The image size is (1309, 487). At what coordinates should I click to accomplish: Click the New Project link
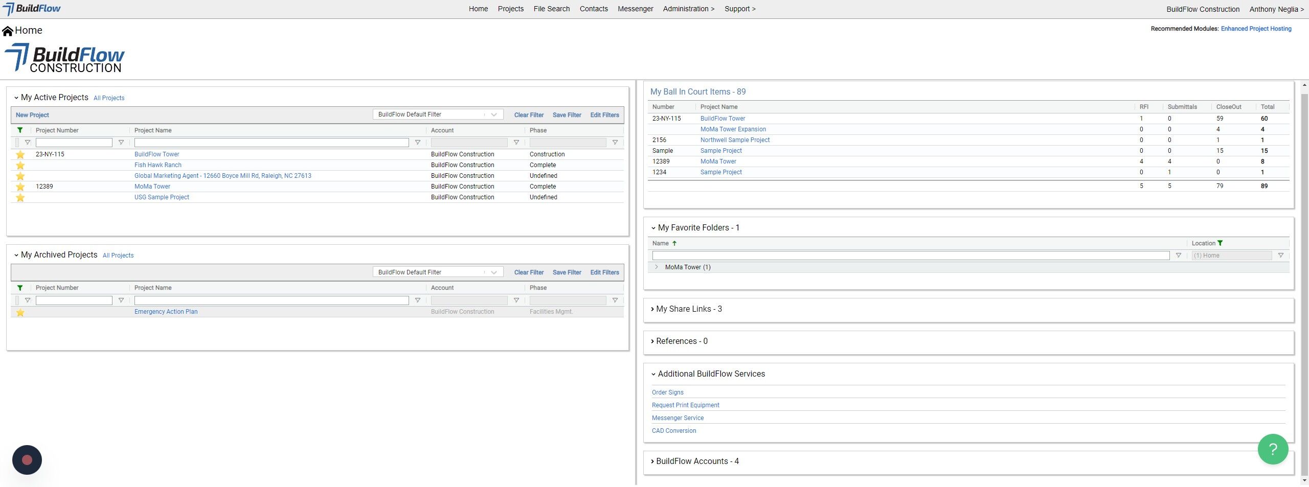pyautogui.click(x=32, y=115)
